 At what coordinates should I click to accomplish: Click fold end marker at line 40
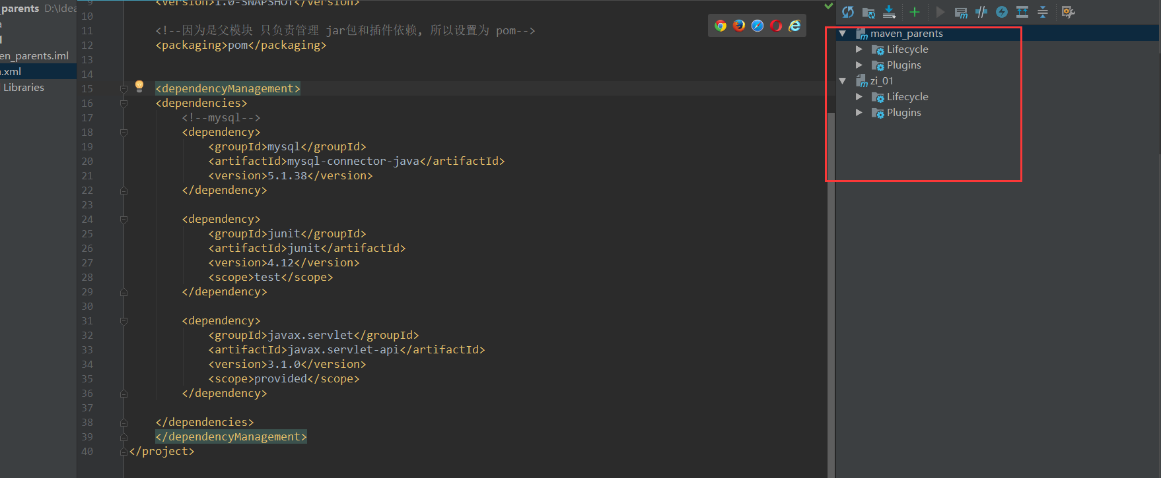(123, 451)
